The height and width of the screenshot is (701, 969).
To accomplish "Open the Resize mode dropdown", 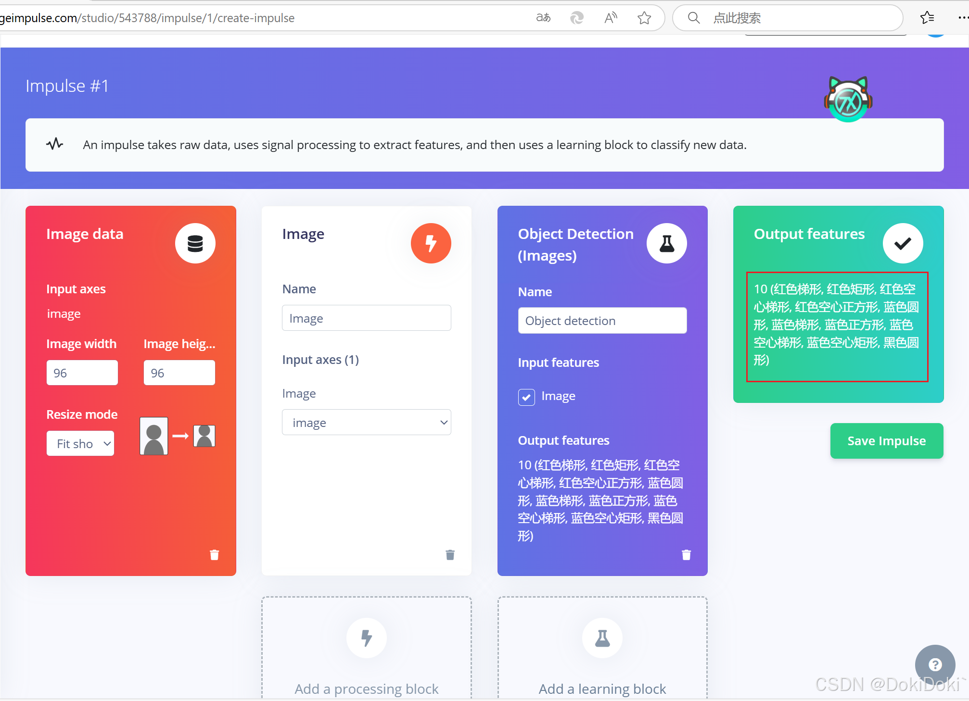I will [80, 443].
